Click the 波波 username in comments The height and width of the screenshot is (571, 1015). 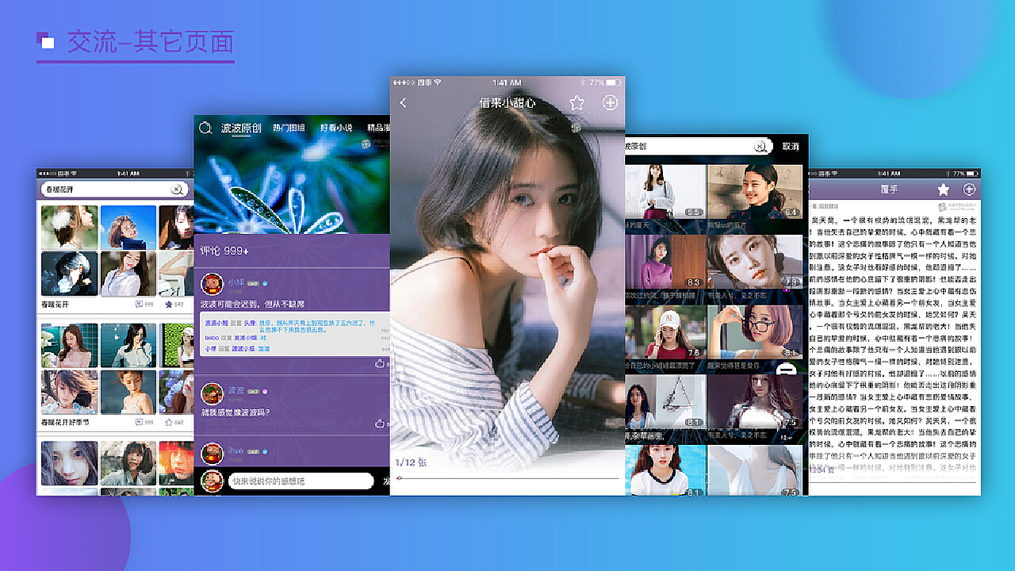(236, 390)
